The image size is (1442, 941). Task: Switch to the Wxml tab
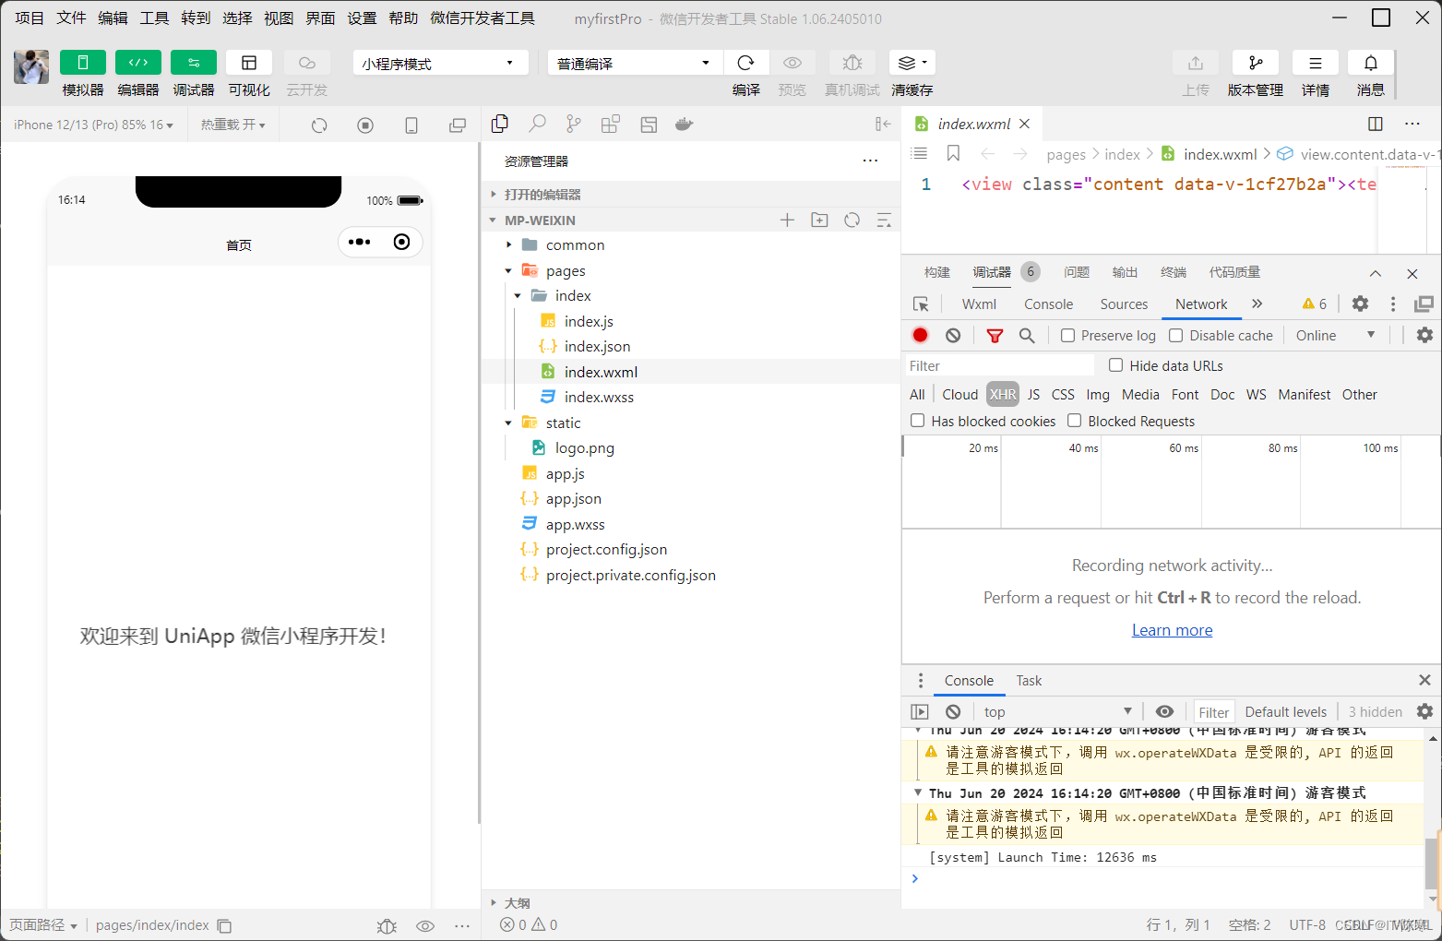tap(979, 304)
